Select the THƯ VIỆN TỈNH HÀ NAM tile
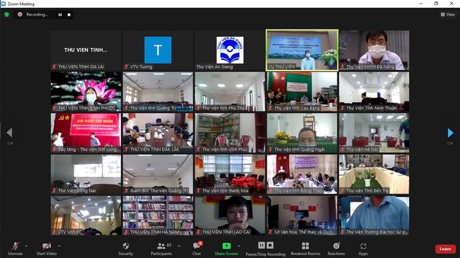This screenshot has width=460, height=258. 158,216
